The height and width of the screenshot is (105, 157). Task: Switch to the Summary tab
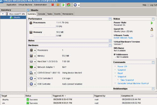click(32, 14)
